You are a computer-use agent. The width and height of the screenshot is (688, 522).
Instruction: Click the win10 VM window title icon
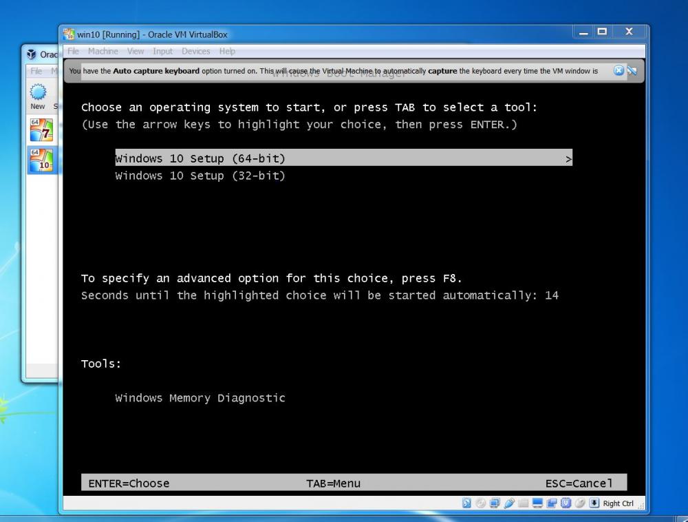[x=69, y=34]
